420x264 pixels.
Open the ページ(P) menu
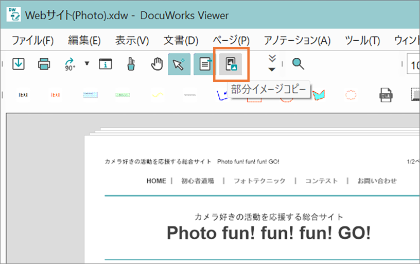point(231,41)
